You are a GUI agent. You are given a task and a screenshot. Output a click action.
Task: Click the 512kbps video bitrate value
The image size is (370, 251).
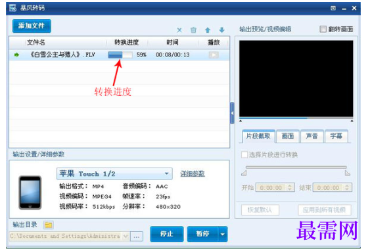click(x=104, y=207)
